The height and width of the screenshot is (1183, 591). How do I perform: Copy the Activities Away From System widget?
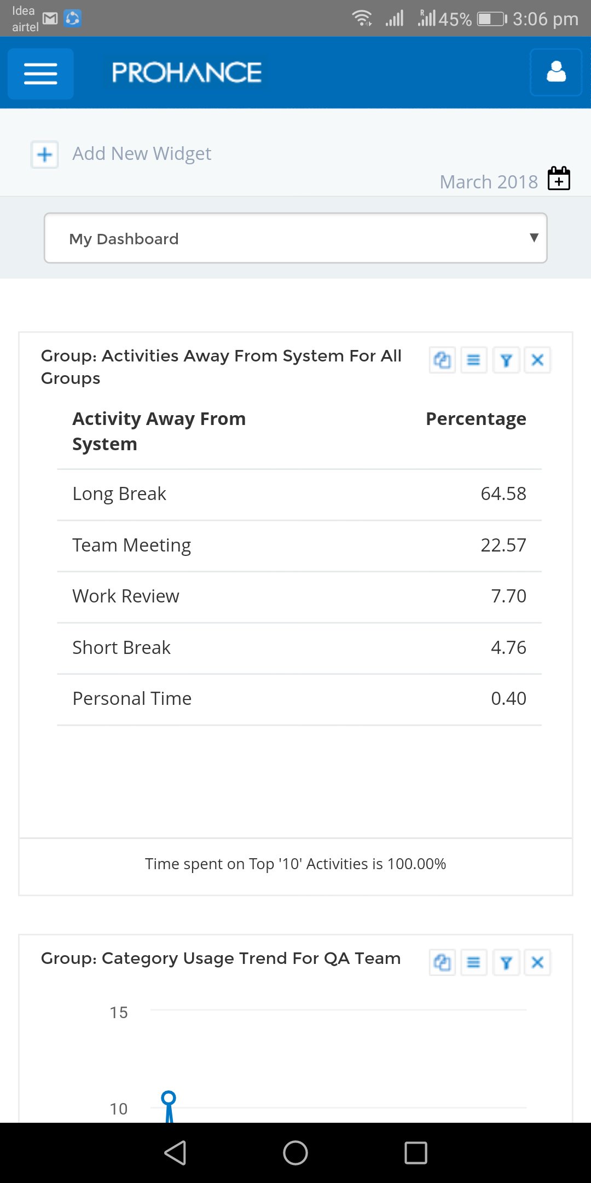click(x=442, y=360)
